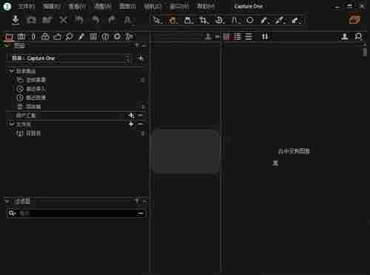Click the filter search input field
Screen dimensions: 370x275
[x=76, y=213]
